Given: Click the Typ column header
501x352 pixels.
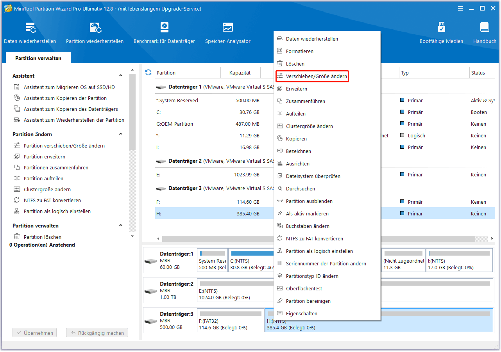Looking at the screenshot, I should pos(434,73).
